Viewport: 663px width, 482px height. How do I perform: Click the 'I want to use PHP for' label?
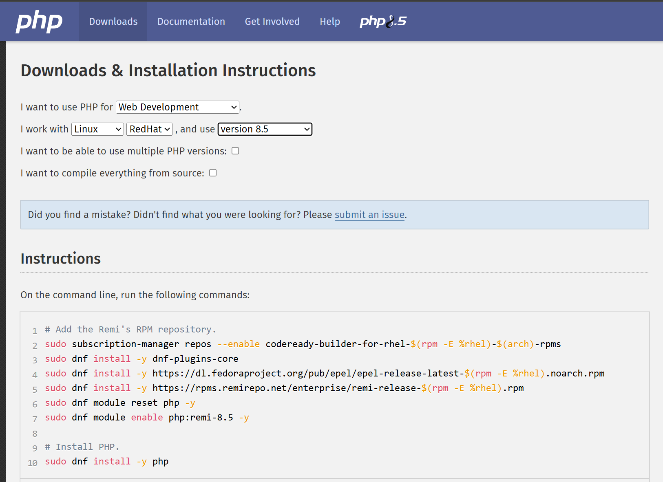67,107
